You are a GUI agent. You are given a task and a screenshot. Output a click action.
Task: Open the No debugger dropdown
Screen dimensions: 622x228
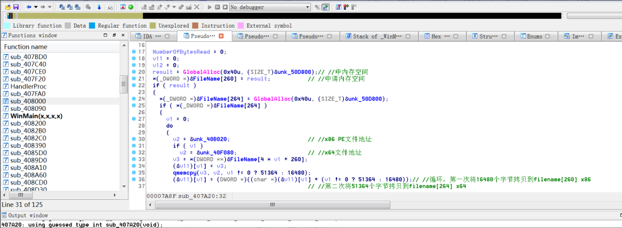pyautogui.click(x=270, y=7)
